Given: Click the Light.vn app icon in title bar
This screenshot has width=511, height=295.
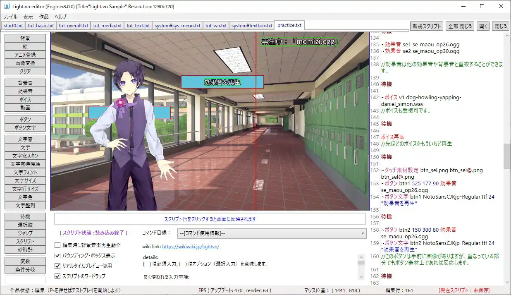Looking at the screenshot, I should [7, 6].
